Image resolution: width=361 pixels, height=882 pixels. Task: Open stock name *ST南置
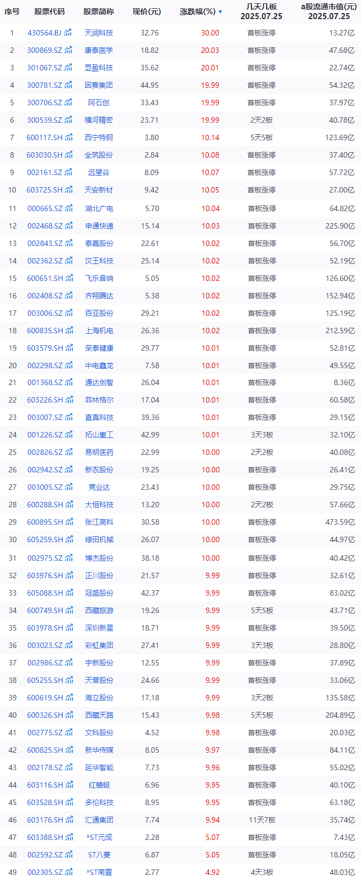pyautogui.click(x=99, y=872)
